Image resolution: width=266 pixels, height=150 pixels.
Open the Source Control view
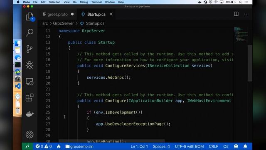pos(30,49)
